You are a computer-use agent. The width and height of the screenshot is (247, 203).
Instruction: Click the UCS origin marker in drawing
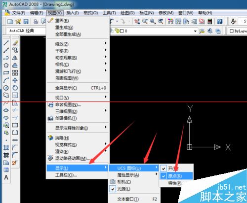pos(190,147)
